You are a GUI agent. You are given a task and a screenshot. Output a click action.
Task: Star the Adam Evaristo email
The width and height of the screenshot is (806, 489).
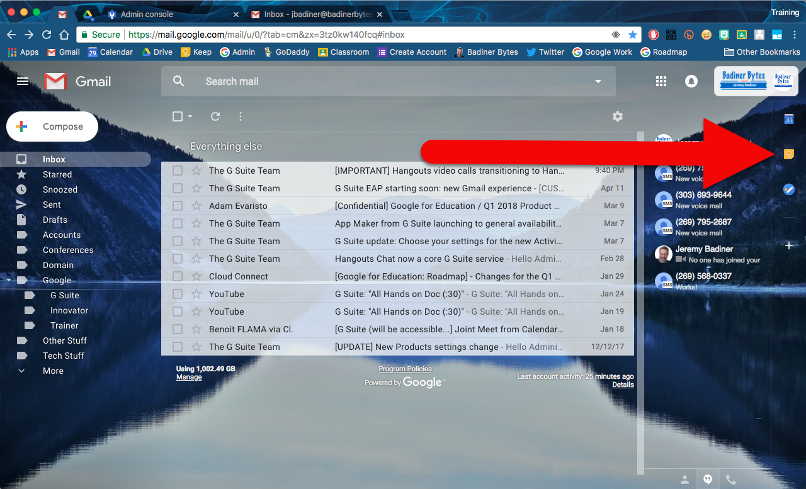[196, 206]
